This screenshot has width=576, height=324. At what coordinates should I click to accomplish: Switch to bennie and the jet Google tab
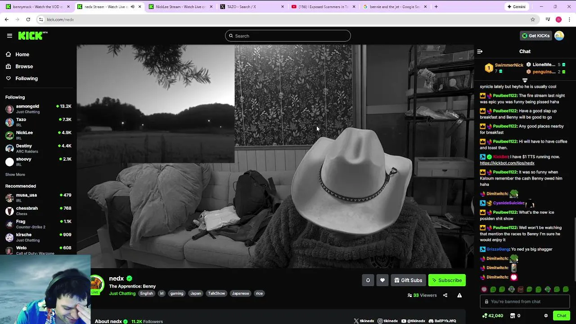[x=395, y=7]
